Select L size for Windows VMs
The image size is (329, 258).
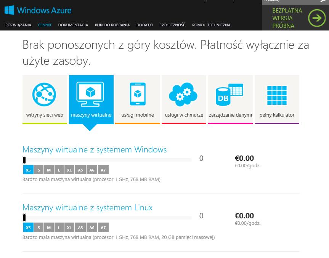click(59, 170)
